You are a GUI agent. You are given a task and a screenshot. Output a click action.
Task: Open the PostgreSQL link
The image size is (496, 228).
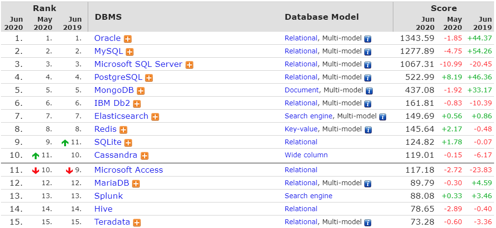pos(118,77)
